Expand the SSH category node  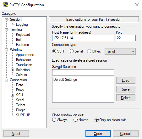12,95
